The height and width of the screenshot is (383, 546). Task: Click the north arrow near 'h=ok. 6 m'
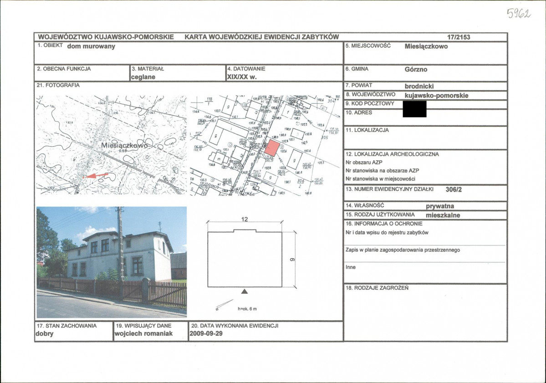tap(224, 304)
